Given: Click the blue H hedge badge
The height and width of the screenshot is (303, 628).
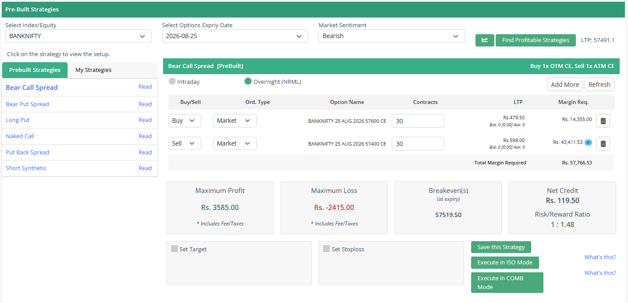Looking at the screenshot, I should [x=588, y=143].
